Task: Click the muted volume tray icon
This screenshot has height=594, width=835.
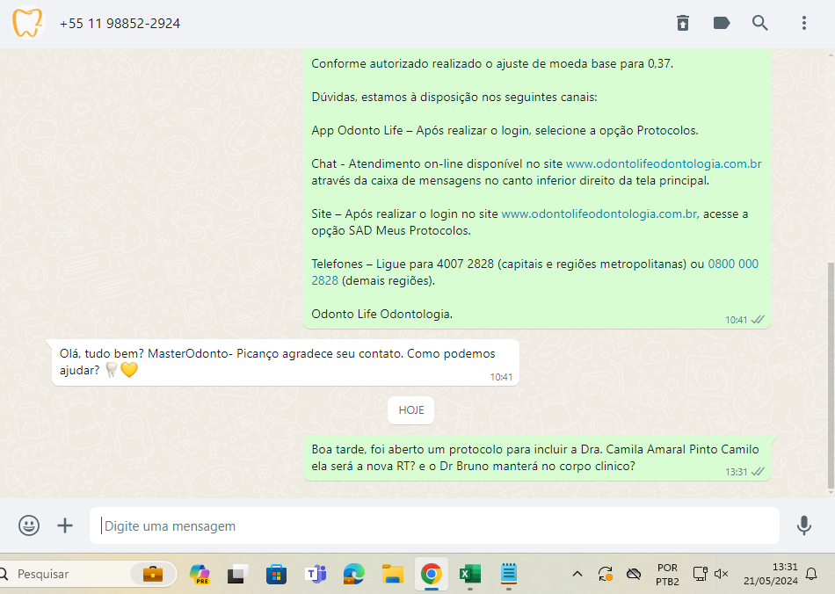Action: pos(721,574)
